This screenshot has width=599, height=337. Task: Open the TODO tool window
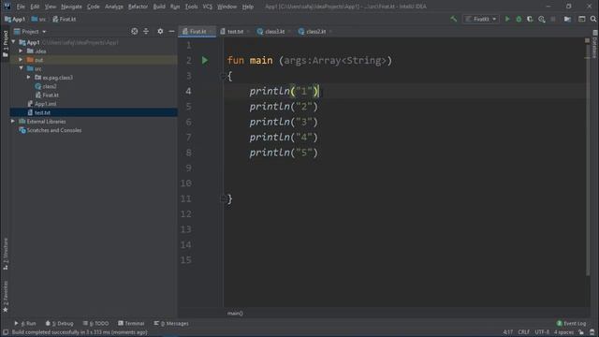point(95,323)
